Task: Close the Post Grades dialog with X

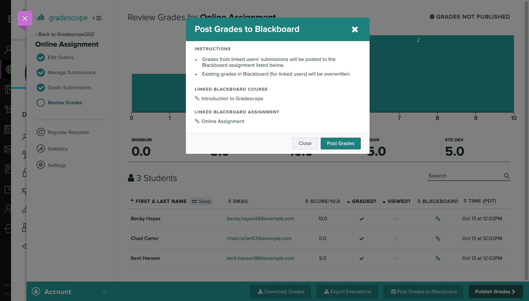Action: tap(355, 29)
